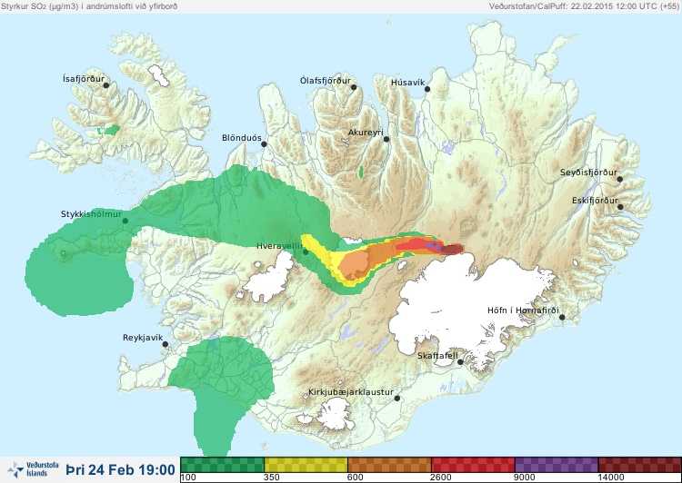682x483 pixels.
Task: Click the 'Þri 24 Feb 19:00' timestamp
Action: pyautogui.click(x=120, y=469)
